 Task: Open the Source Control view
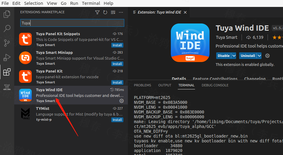coord(7,43)
